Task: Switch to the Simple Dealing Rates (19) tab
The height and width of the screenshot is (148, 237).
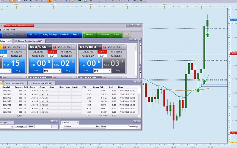Action: (30, 41)
